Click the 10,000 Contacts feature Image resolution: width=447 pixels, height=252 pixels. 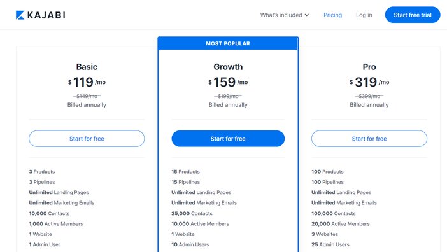pyautogui.click(x=49, y=213)
